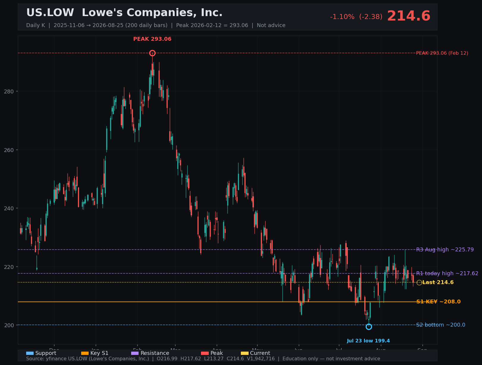
Task: Click the 'Current' legend text
Action: pyautogui.click(x=260, y=353)
